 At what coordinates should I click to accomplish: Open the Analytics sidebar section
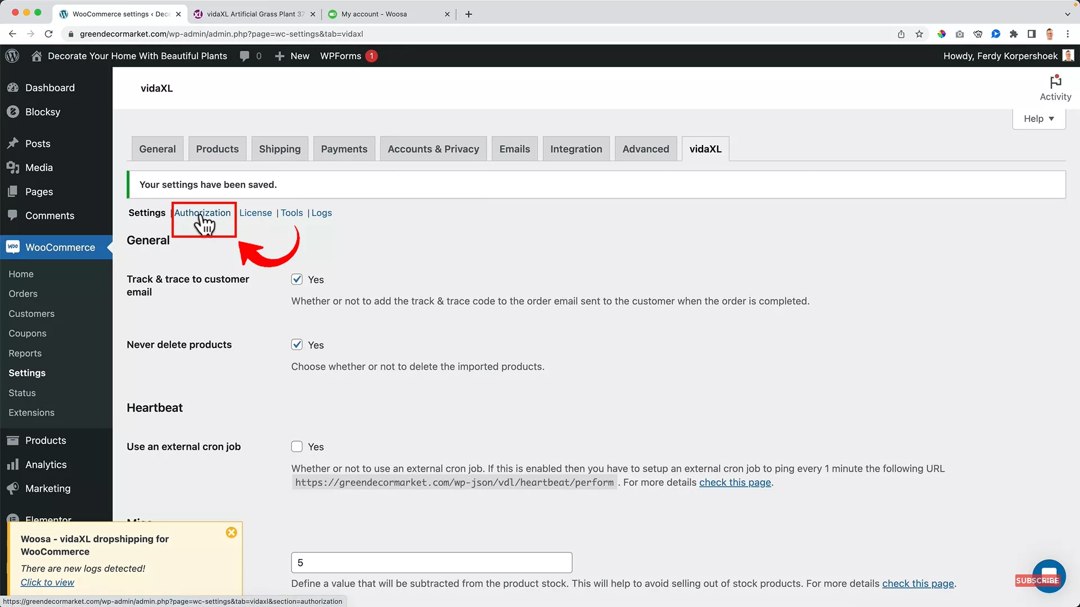pyautogui.click(x=44, y=464)
